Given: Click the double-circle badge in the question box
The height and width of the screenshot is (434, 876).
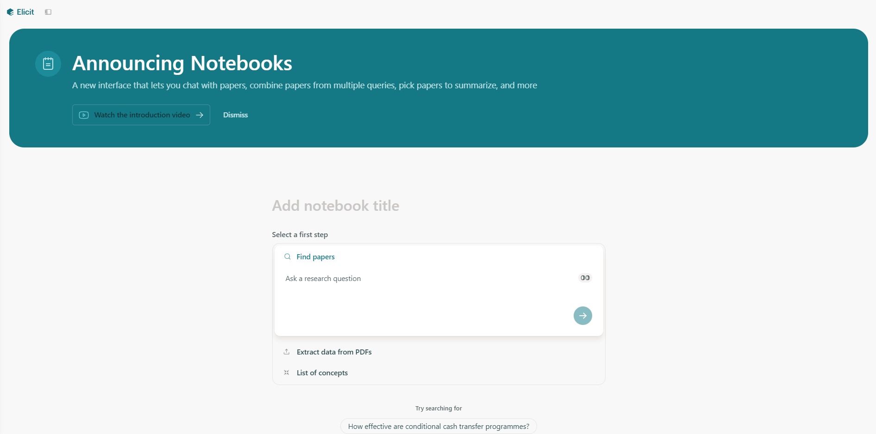Looking at the screenshot, I should click(x=585, y=278).
